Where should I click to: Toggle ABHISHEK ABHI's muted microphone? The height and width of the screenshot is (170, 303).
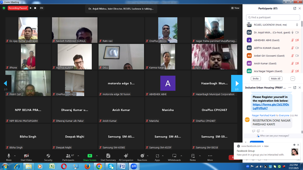tap(292, 40)
